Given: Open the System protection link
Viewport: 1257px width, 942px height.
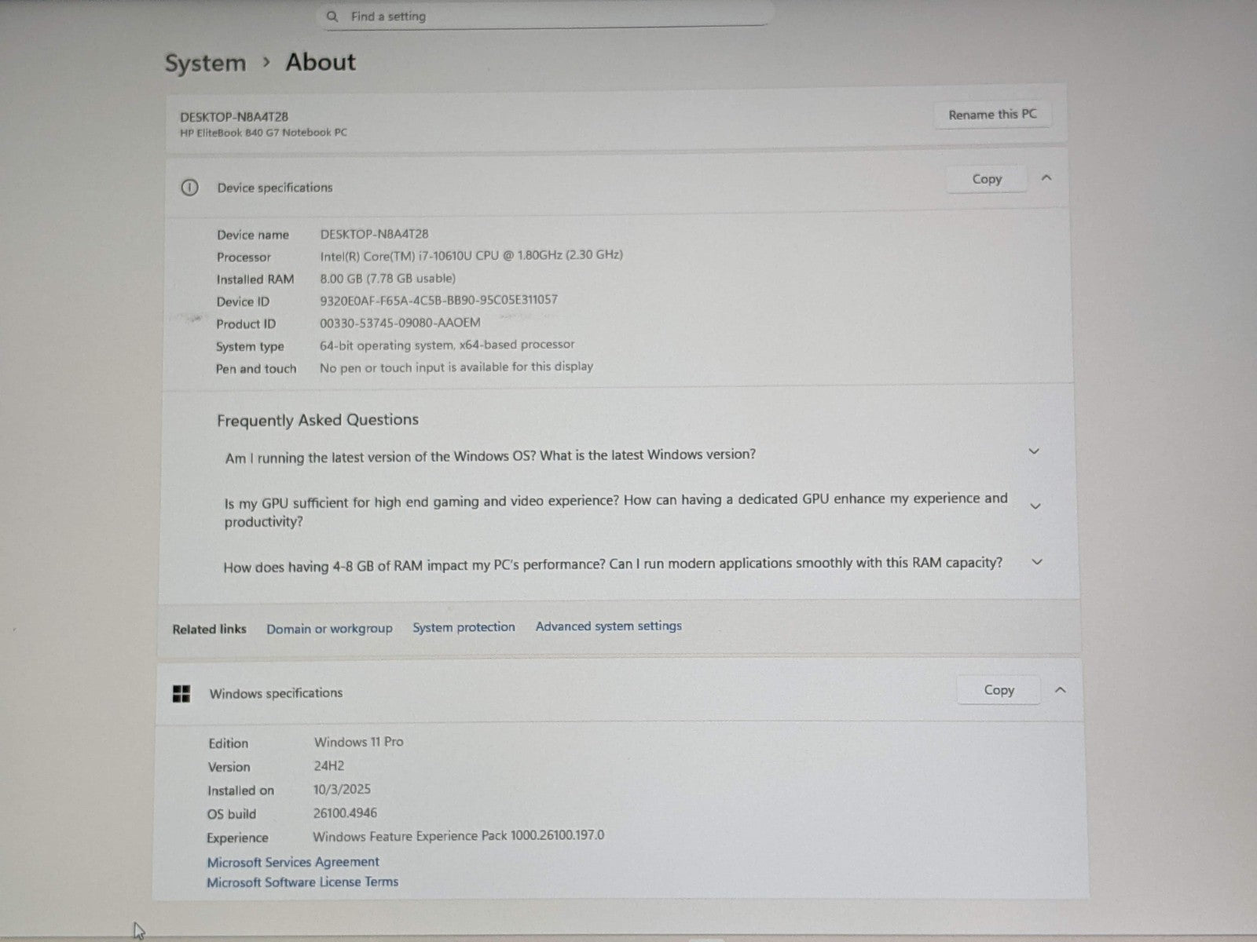Looking at the screenshot, I should pyautogui.click(x=464, y=627).
